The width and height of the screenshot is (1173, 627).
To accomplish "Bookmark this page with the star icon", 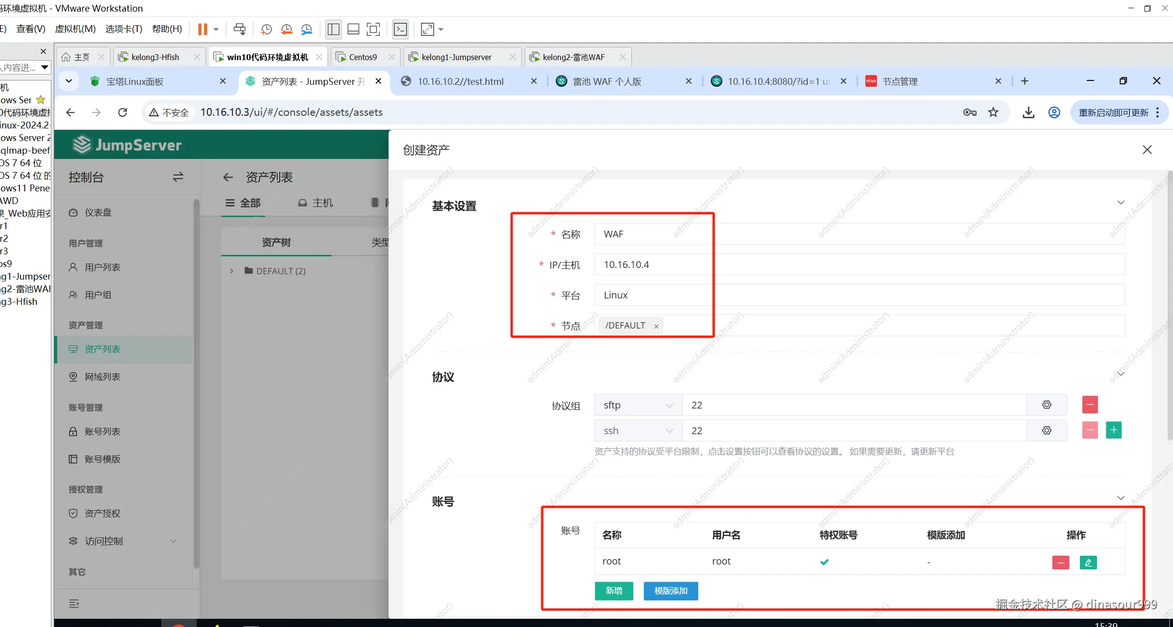I will (x=993, y=112).
